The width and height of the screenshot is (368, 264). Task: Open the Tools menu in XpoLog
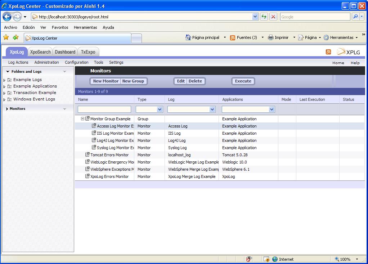coord(99,62)
